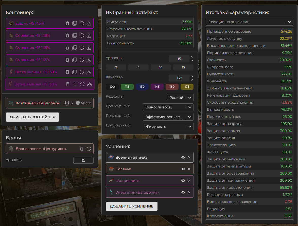Toggle eye icon for Энергетик «Батарейка»

(183, 192)
